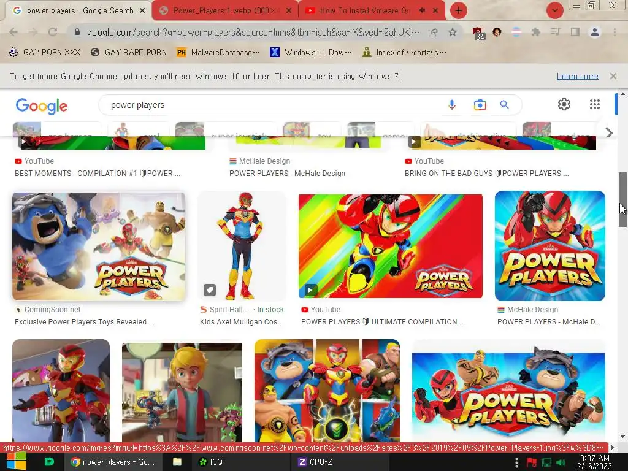
Task: Click the taskbar clock showing 3:07 AM
Action: (594, 462)
